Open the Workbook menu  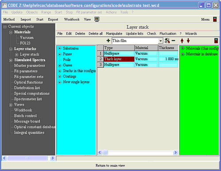click(72, 19)
